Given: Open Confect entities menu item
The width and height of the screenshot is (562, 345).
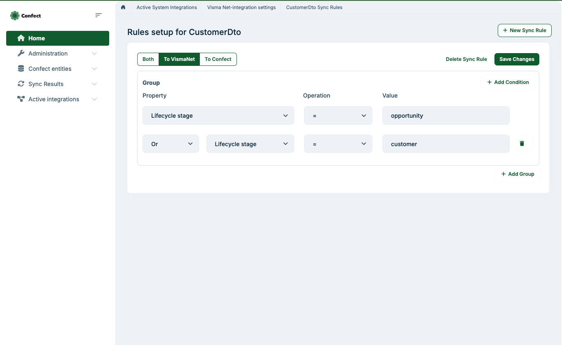Looking at the screenshot, I should [x=58, y=69].
